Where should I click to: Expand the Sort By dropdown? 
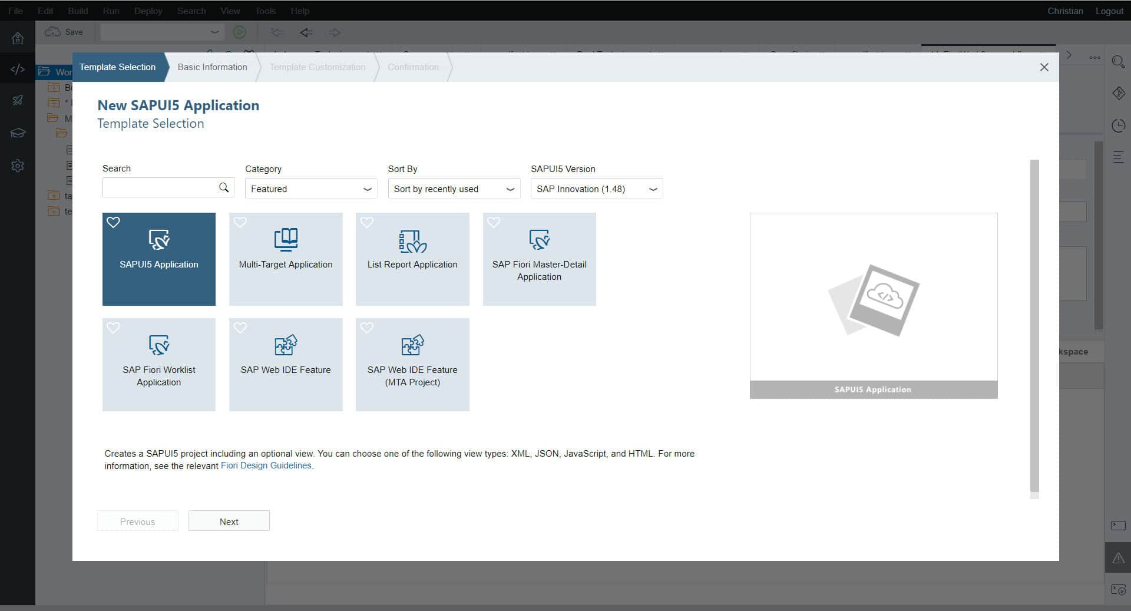454,189
